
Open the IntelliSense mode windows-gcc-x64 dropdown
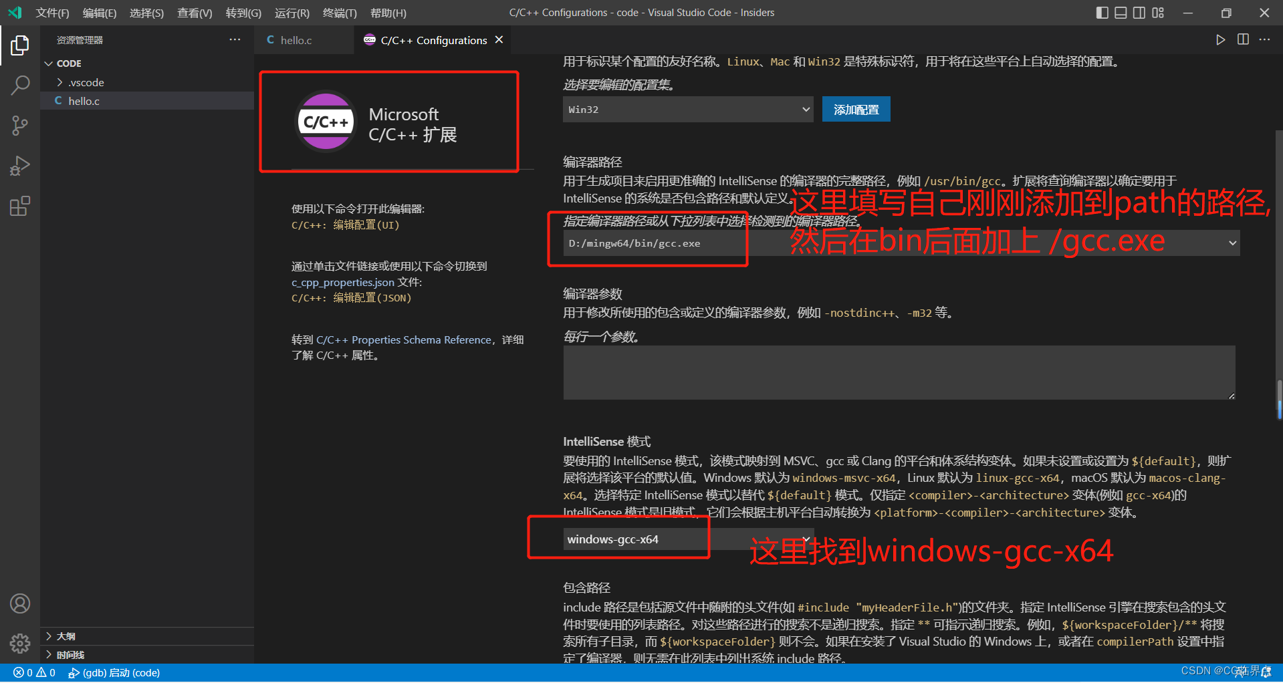[688, 539]
